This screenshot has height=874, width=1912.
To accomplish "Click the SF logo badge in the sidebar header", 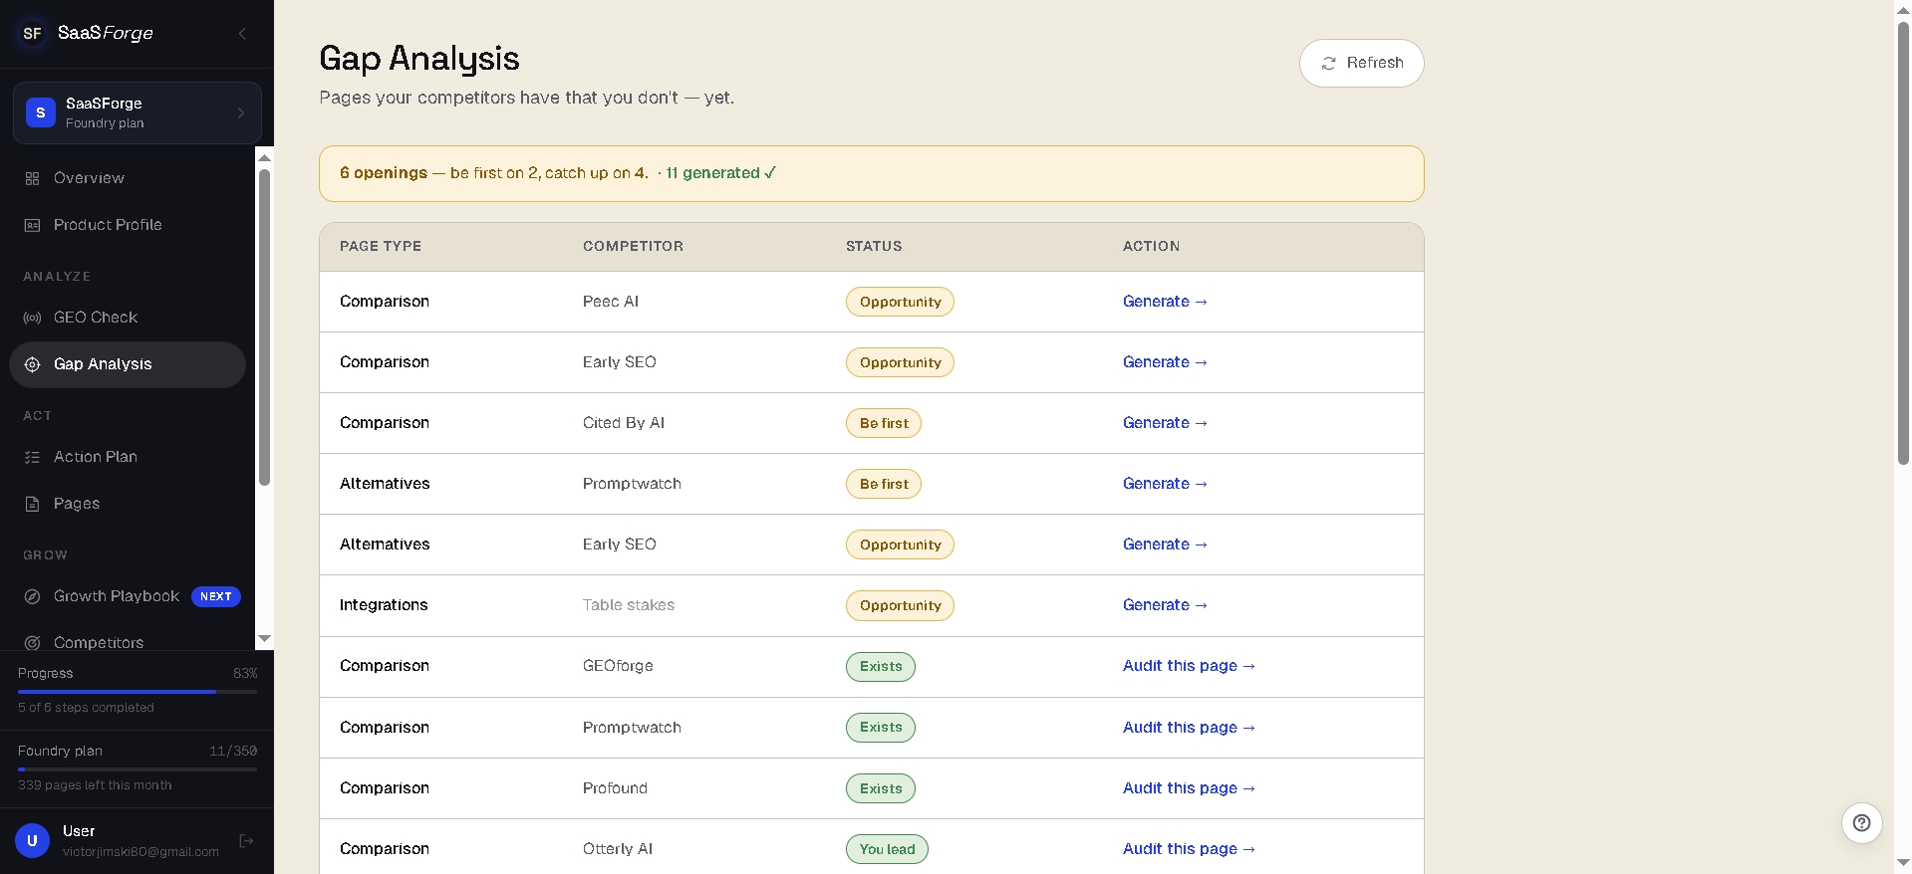I will coord(32,33).
